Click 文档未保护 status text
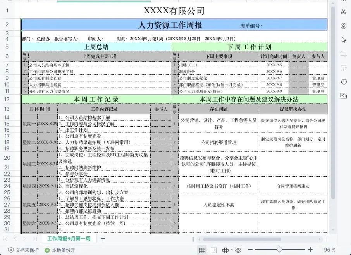Viewport: 351px width, 255px height. click(27, 250)
